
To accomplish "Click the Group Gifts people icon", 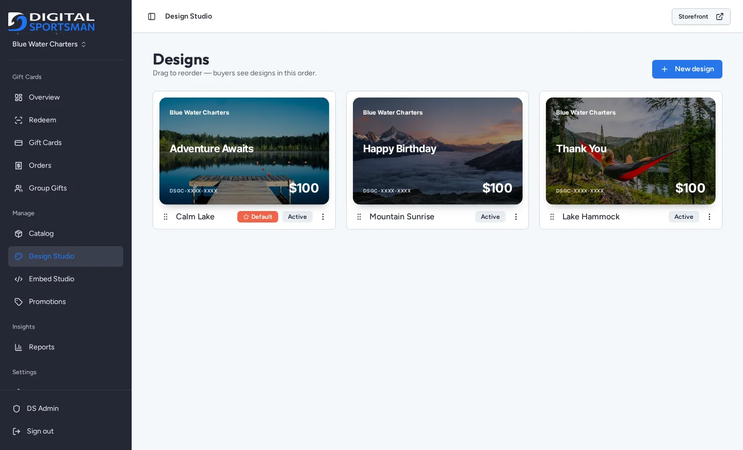I will [x=19, y=188].
